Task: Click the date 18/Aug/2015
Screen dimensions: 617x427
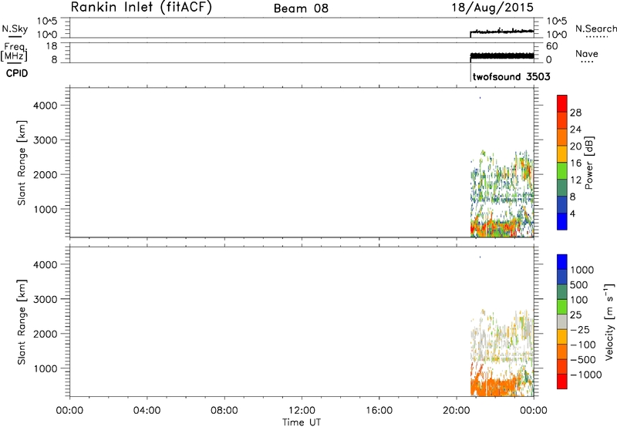Action: 492,8
